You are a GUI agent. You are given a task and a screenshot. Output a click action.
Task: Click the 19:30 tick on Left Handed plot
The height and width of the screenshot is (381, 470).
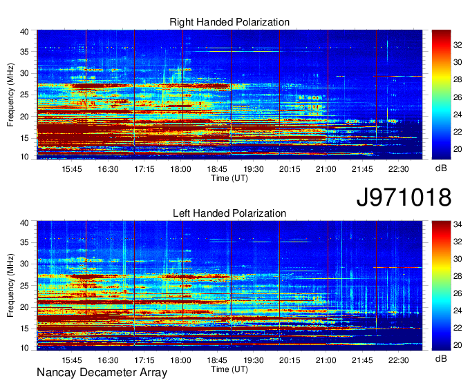click(253, 360)
